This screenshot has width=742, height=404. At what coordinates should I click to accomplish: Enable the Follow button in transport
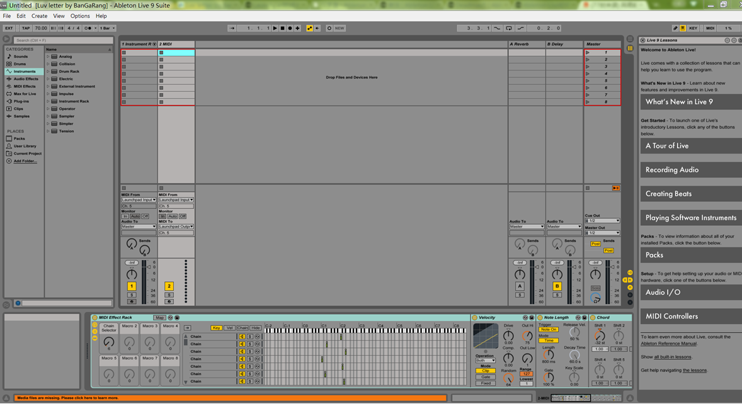click(x=232, y=28)
